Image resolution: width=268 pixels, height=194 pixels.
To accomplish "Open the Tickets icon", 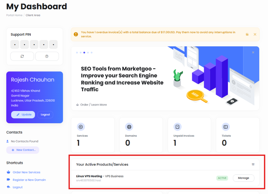I will pos(226,127).
